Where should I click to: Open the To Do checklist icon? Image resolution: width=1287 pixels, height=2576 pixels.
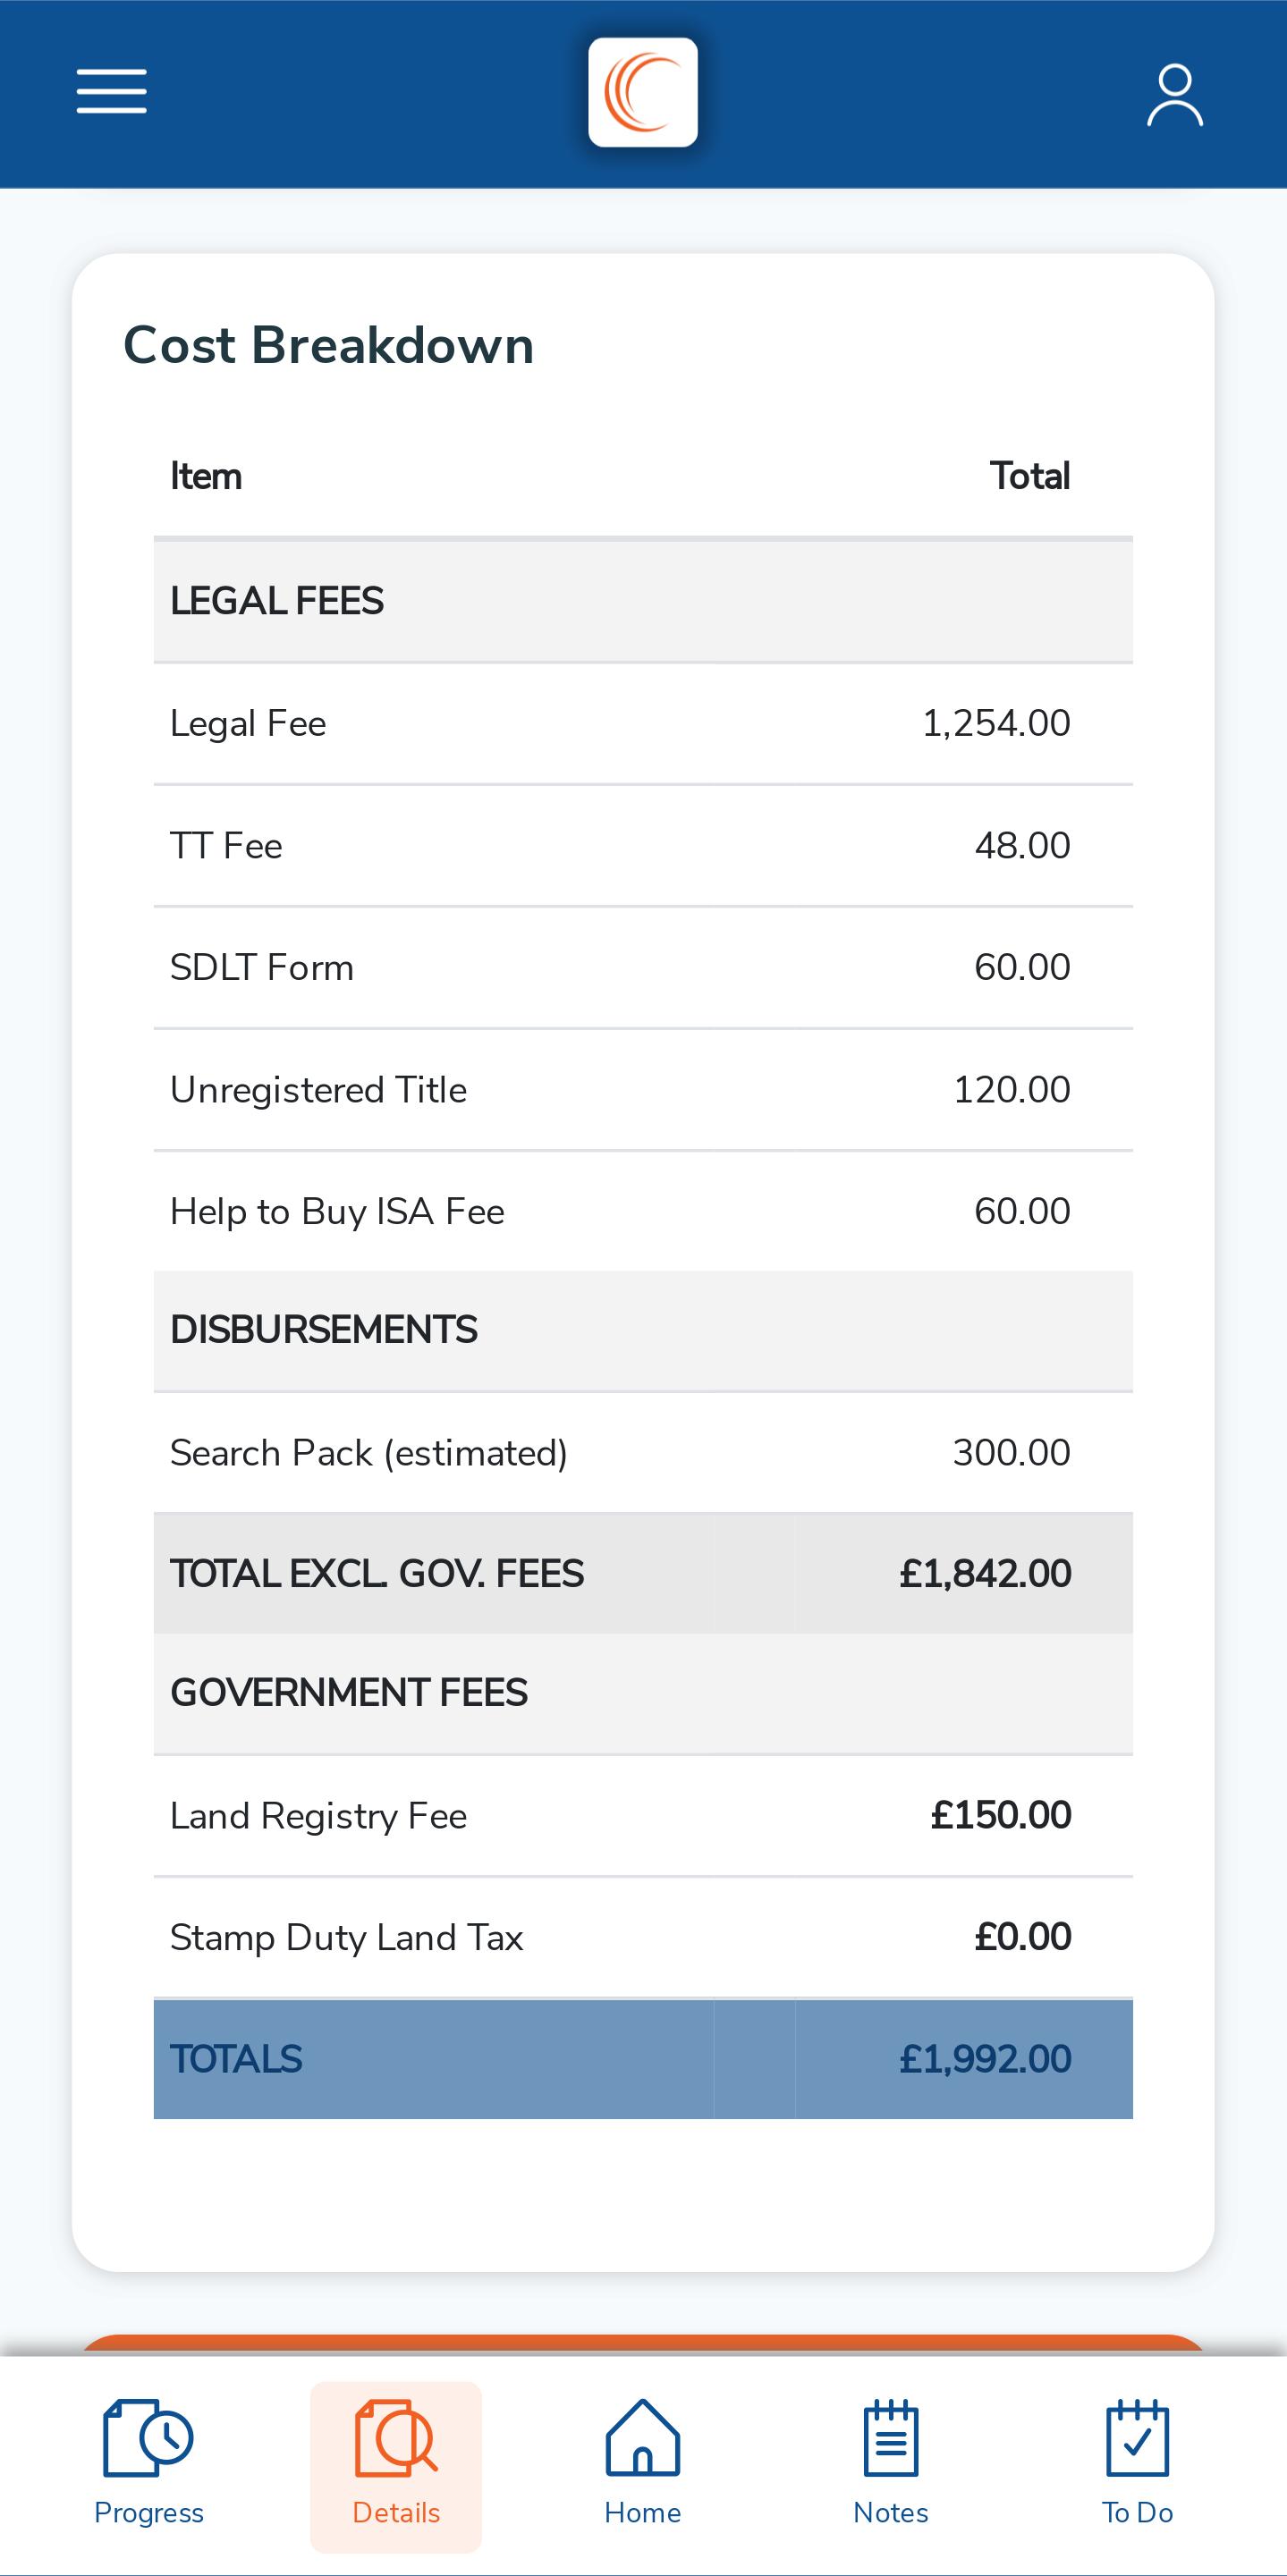coord(1138,2438)
